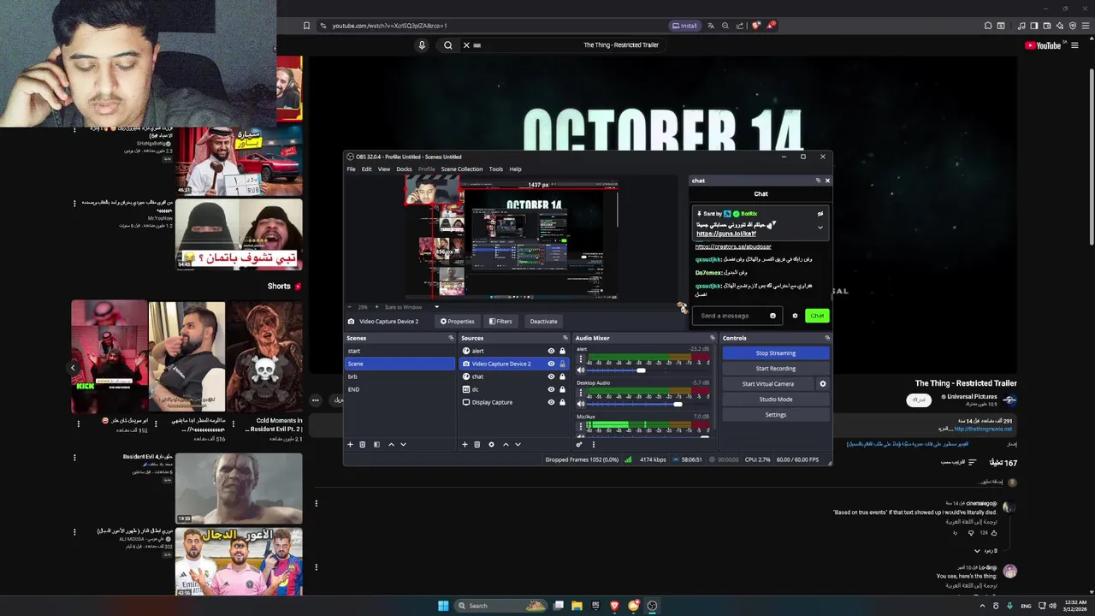Open Scene Collection menu in OBS

(462, 169)
